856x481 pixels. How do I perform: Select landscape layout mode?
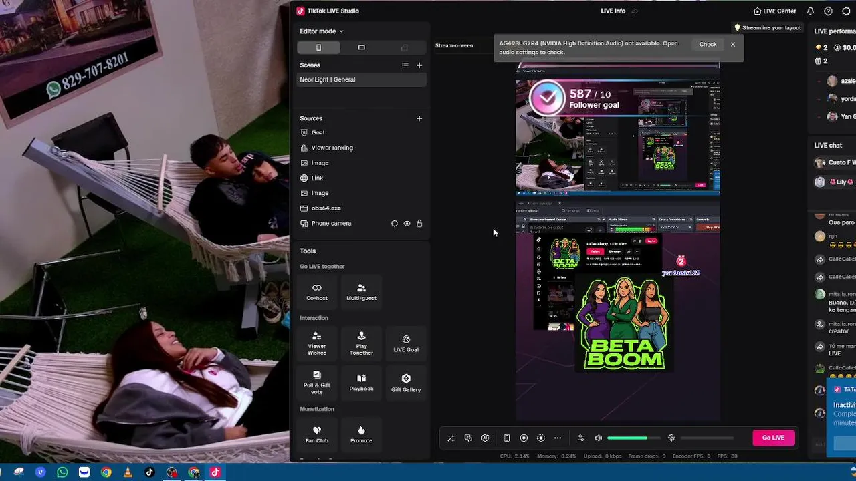[x=361, y=47]
